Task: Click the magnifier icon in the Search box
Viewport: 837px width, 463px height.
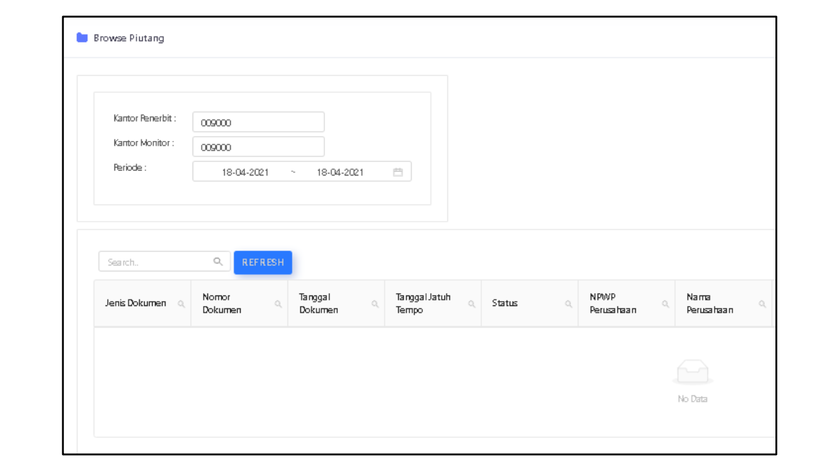Action: 218,262
